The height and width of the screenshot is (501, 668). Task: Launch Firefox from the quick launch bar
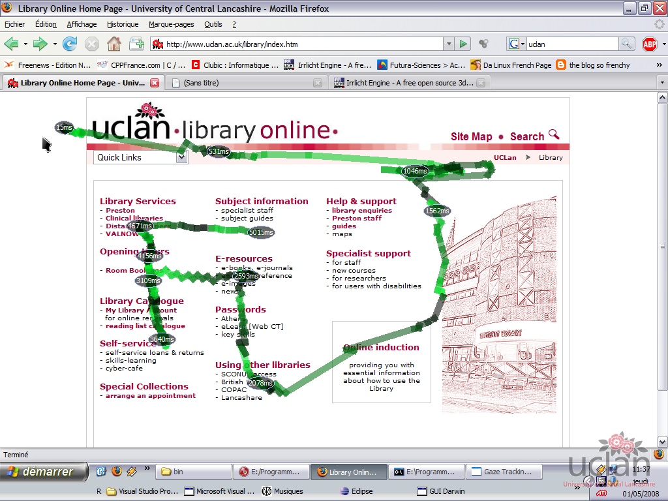point(116,471)
